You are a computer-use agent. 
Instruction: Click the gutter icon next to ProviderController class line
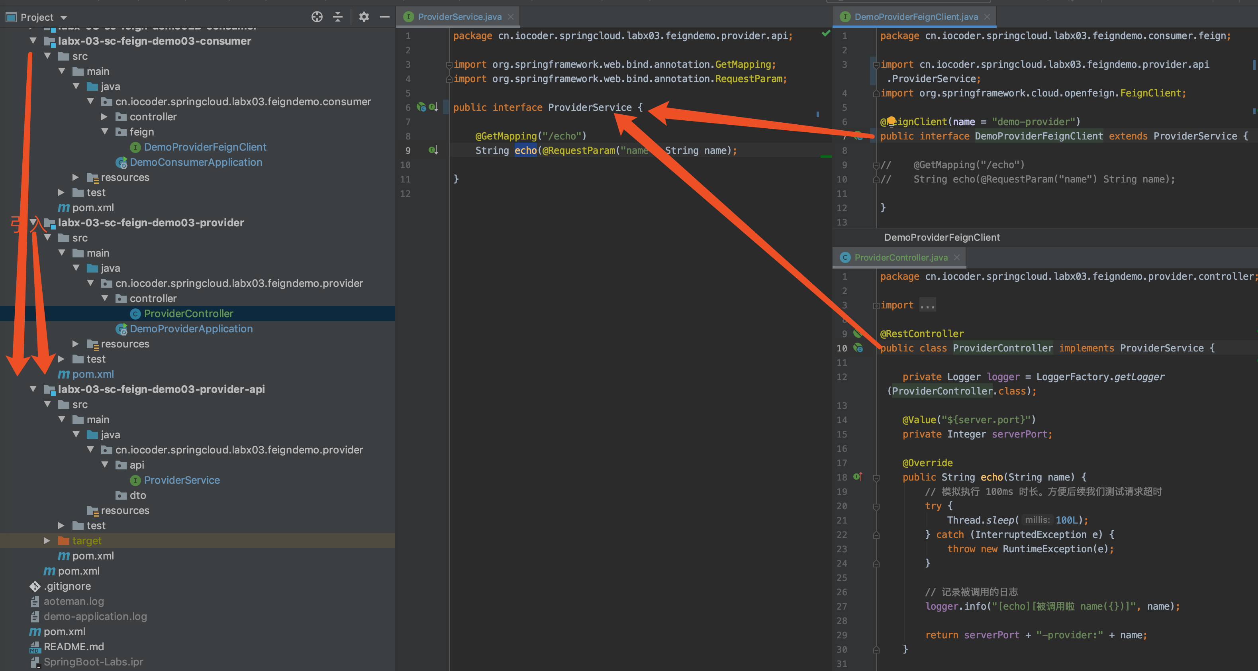coord(858,348)
